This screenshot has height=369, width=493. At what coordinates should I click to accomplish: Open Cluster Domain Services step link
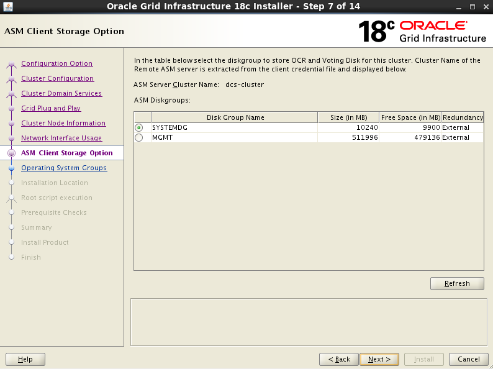click(61, 93)
